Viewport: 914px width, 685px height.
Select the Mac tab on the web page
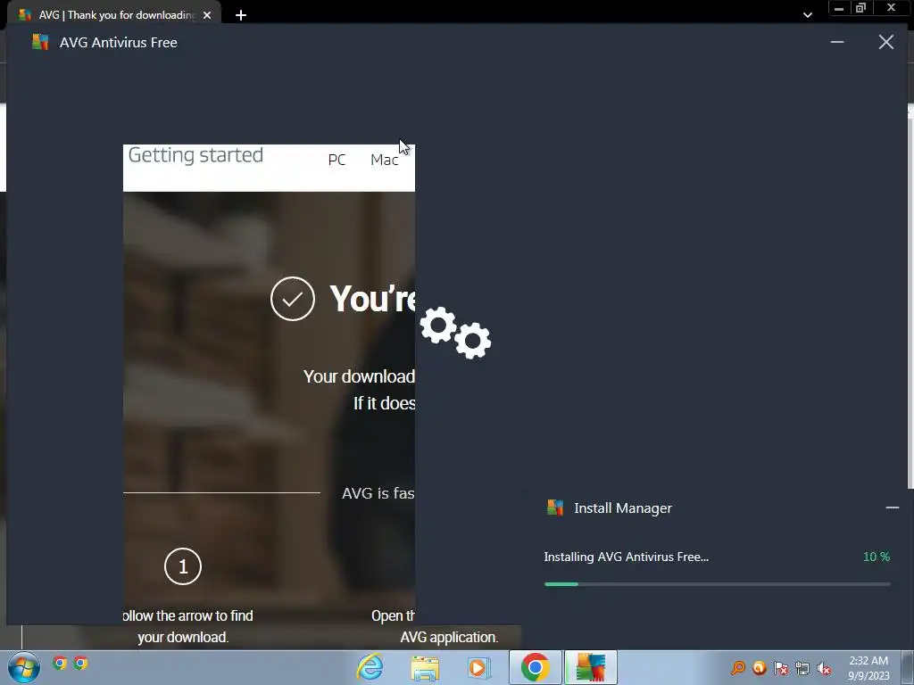point(384,160)
